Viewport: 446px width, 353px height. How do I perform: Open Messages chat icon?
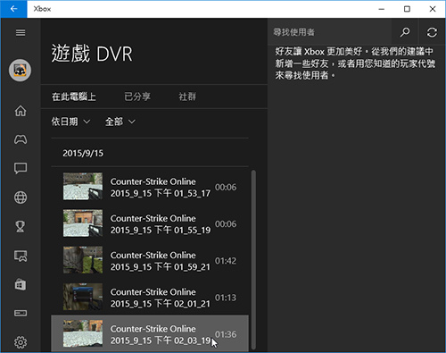pos(21,168)
